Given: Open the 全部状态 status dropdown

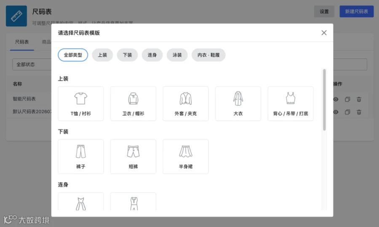Looking at the screenshot, I should 32,64.
